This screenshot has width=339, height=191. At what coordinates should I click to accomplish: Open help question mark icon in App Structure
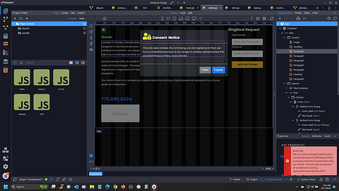(x=329, y=18)
